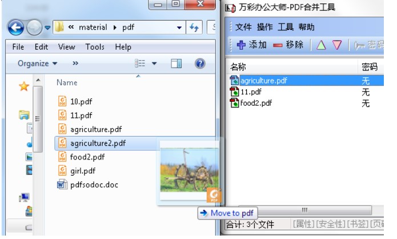Screen dimensions: 397x239
Task: Select agriculture.pdf row in merge list
Action: 306,81
